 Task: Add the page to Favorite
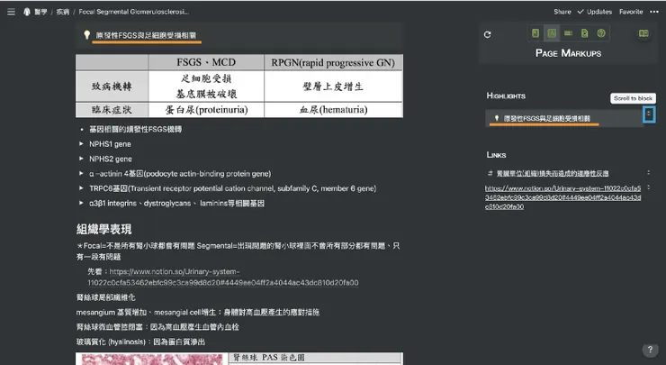point(631,12)
